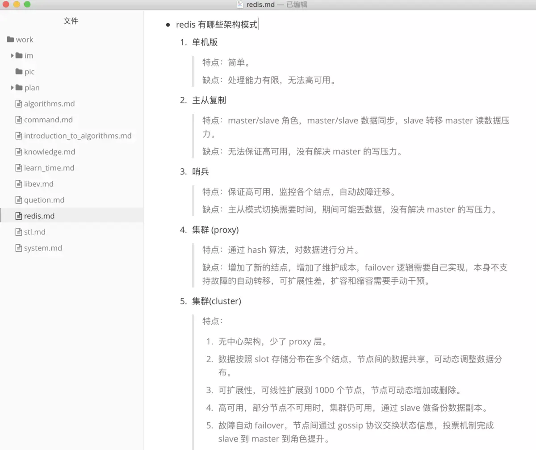Expand the plan folder disclosure triangle
Viewport: 536px width, 450px height.
[13, 88]
